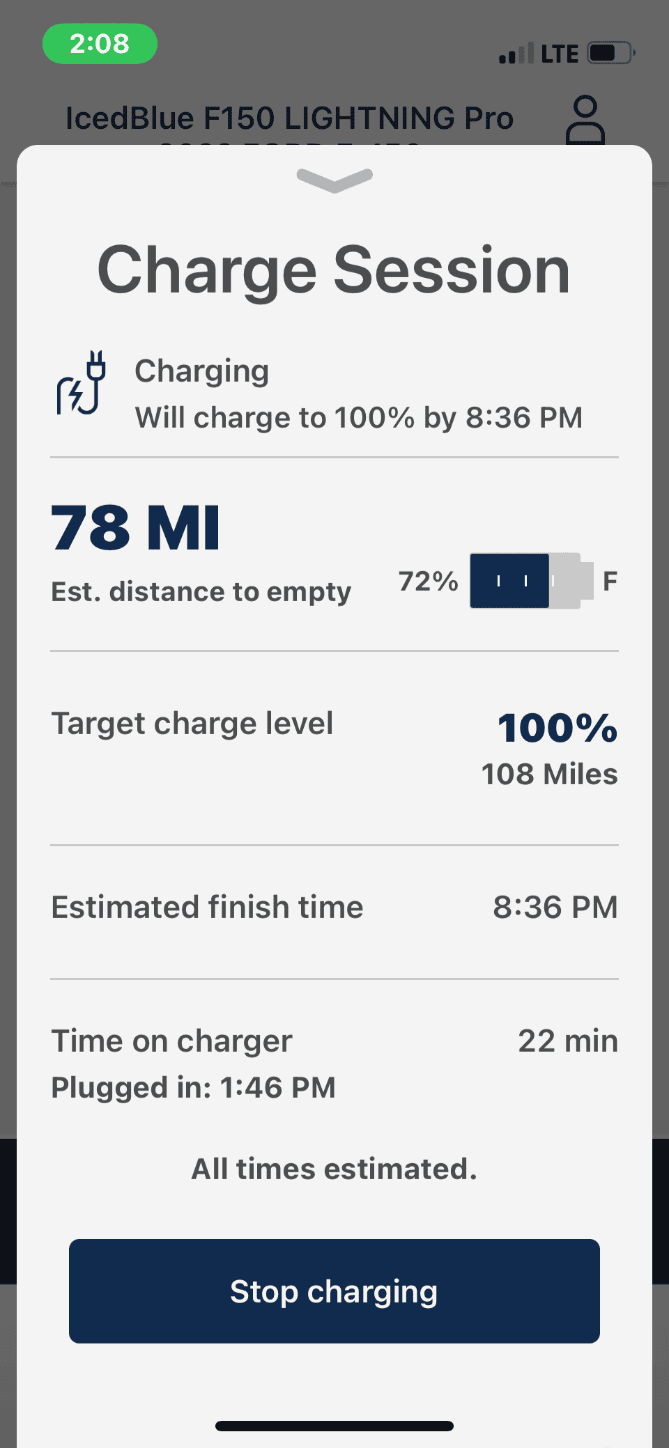This screenshot has height=1448, width=669.
Task: Tap the home indicator bar
Action: pos(334,1426)
